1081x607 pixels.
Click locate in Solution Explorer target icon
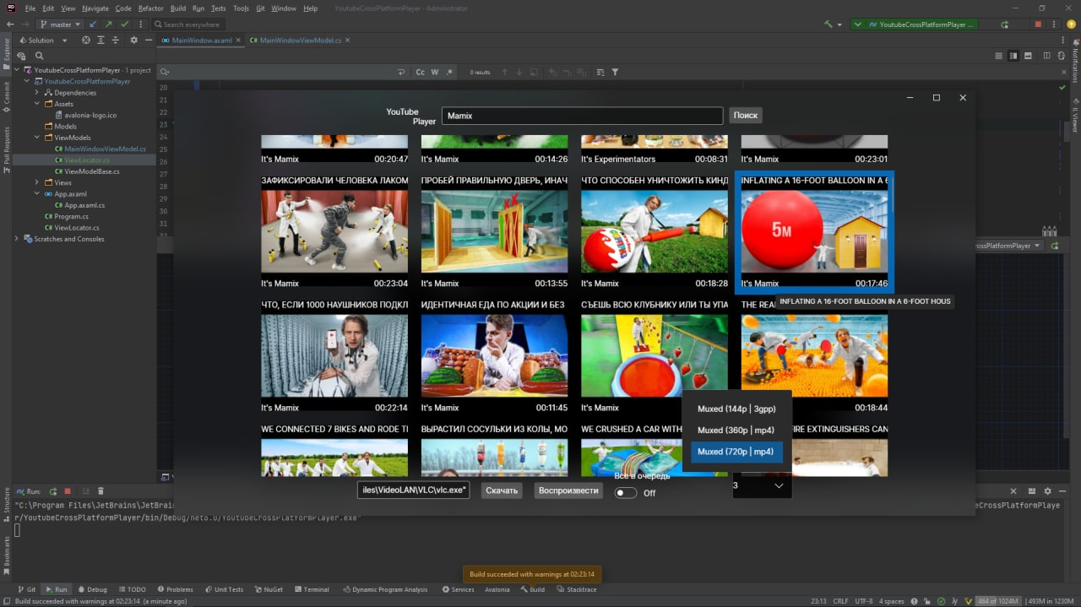[x=86, y=40]
